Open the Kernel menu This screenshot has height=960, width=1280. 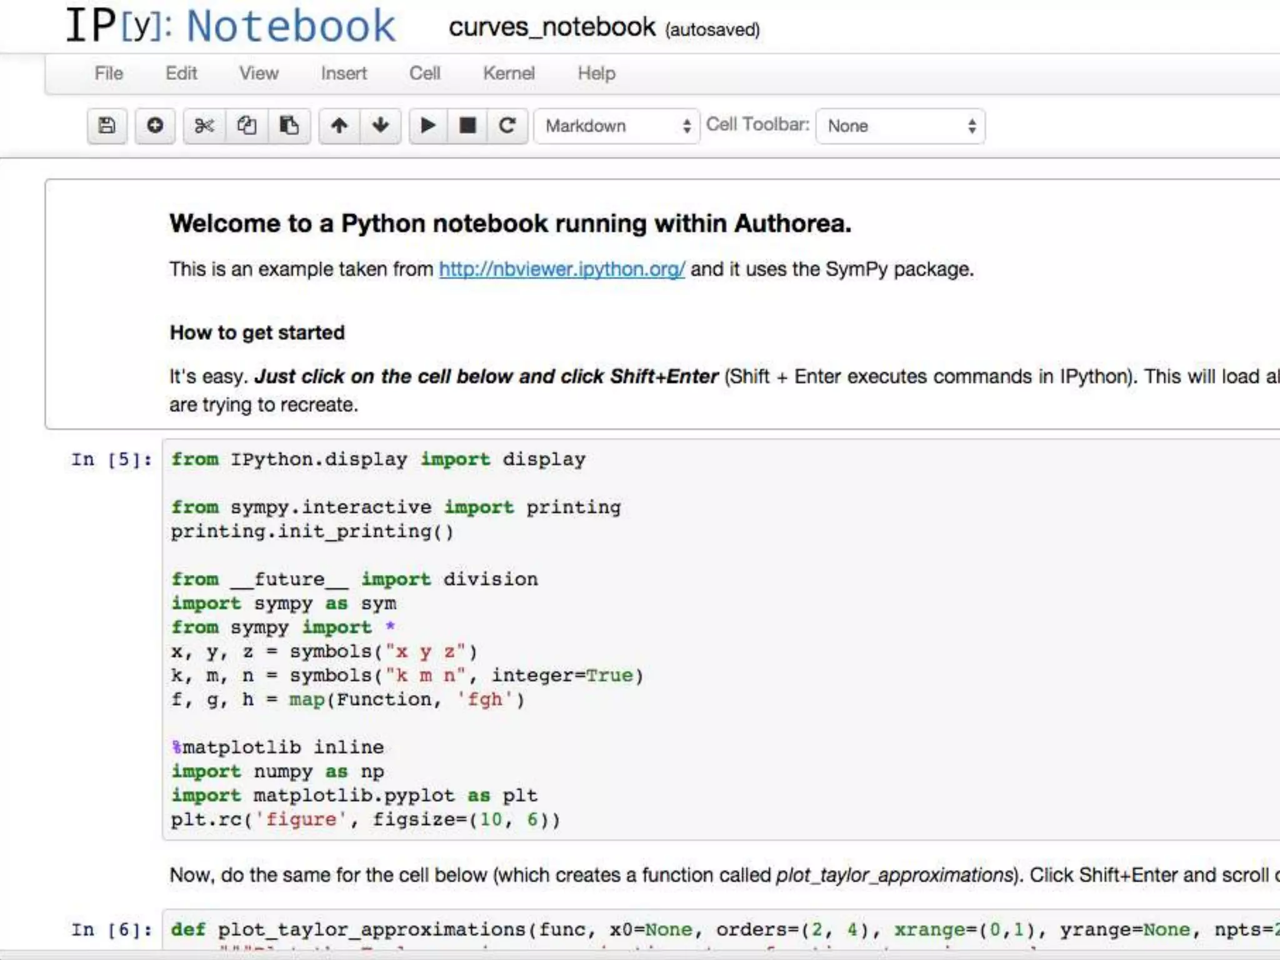(x=509, y=73)
